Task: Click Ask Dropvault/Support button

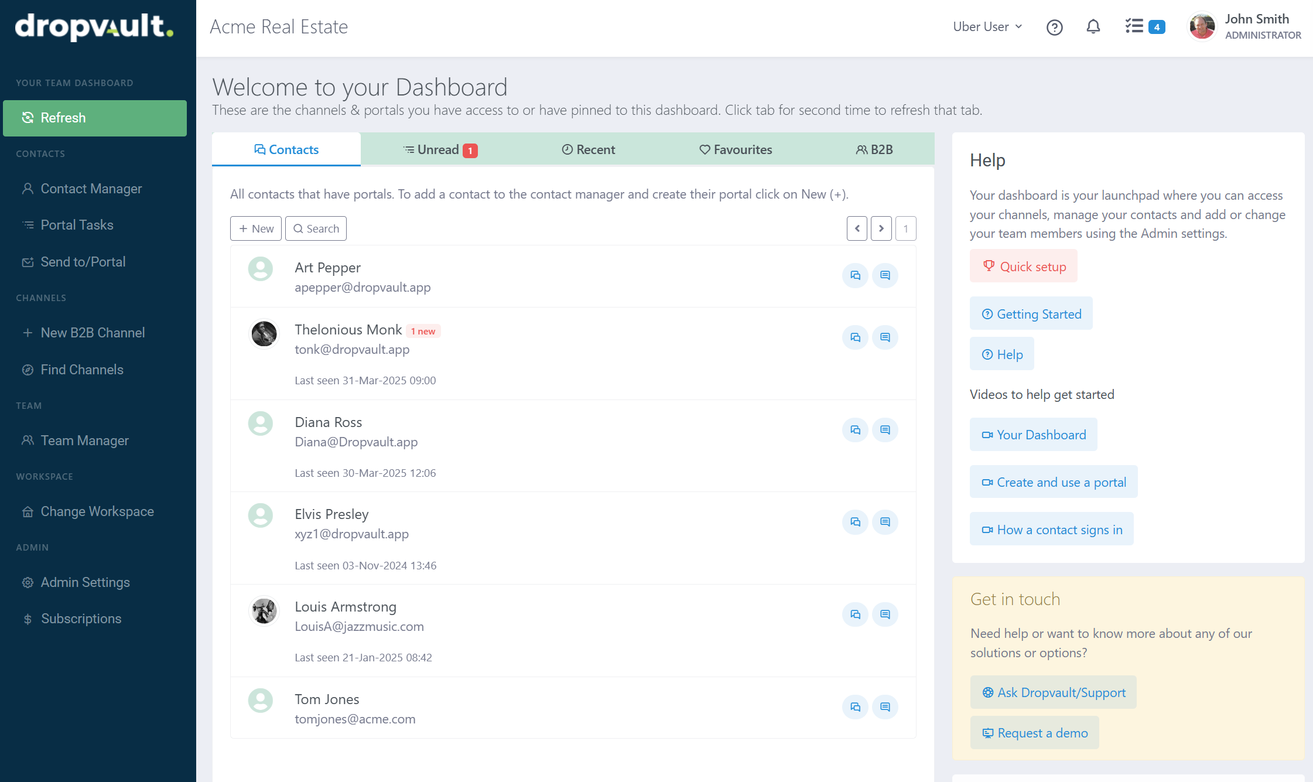Action: click(1053, 692)
